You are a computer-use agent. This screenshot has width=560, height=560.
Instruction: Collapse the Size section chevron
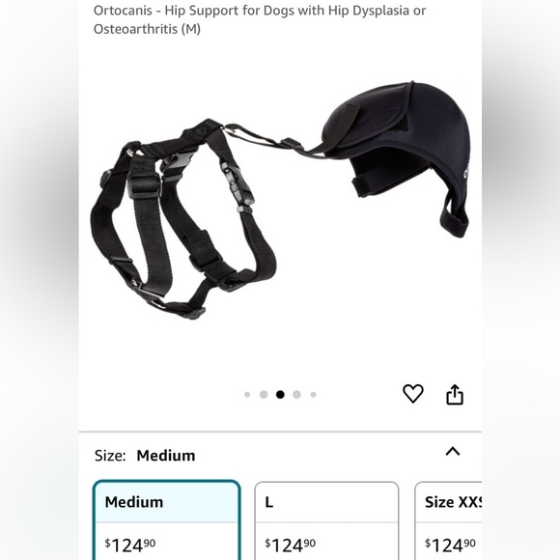pyautogui.click(x=453, y=452)
